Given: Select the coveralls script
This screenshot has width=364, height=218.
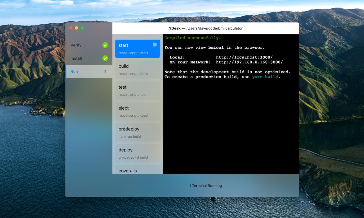Looking at the screenshot, I should (138, 170).
